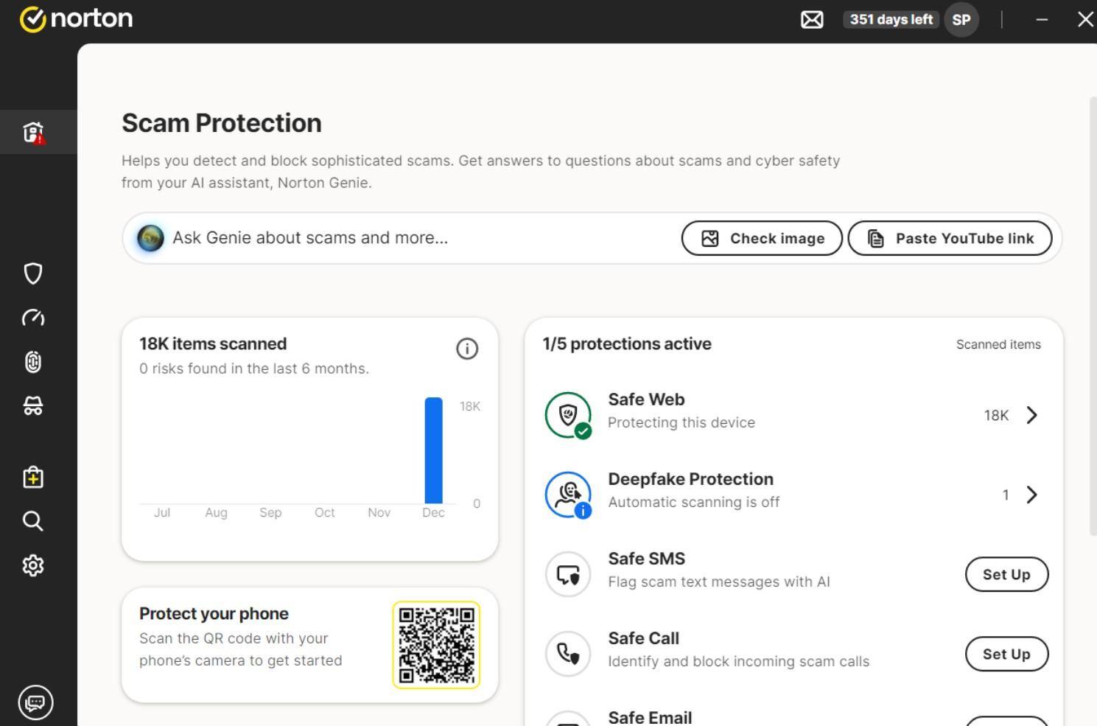The image size is (1097, 726).
Task: Open the first-aid kit sidebar icon
Action: tap(33, 478)
